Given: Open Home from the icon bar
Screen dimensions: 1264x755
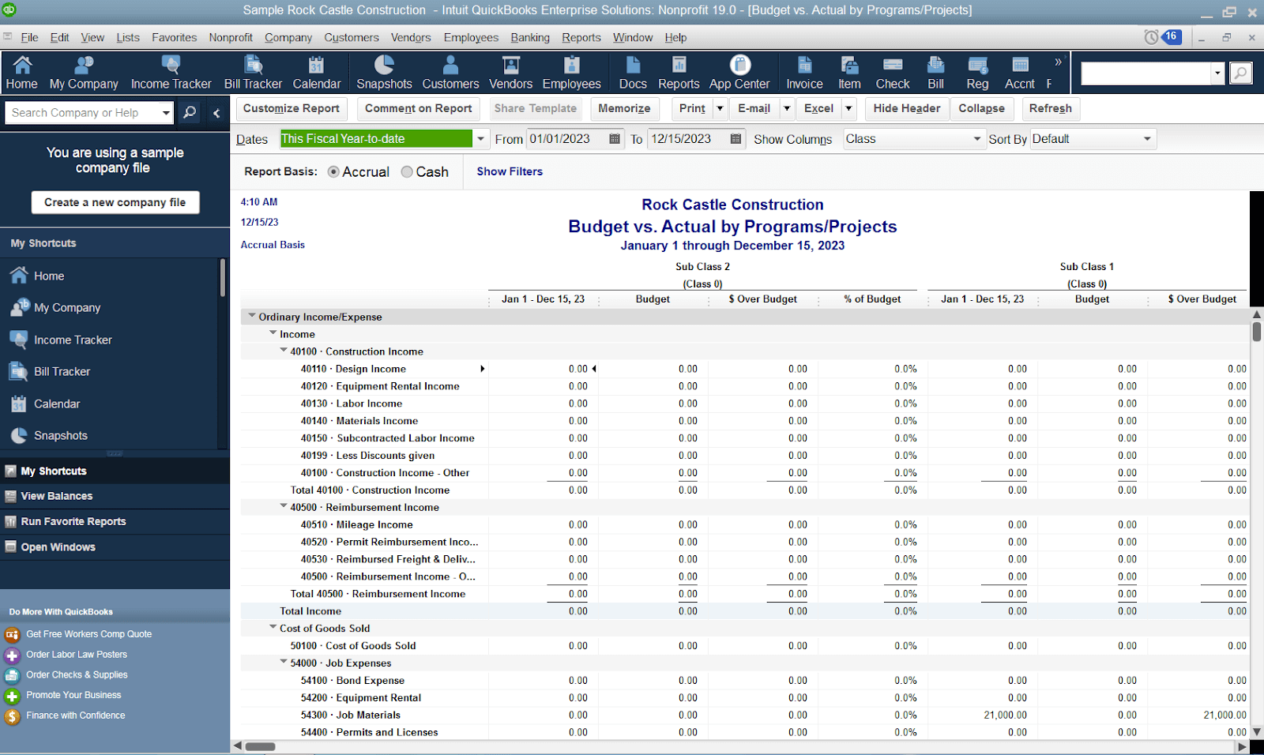Looking at the screenshot, I should coord(22,73).
